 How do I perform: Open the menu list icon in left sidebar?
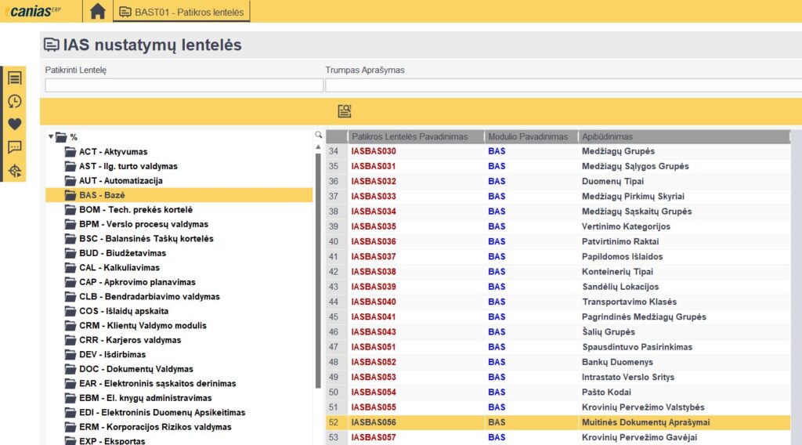pos(14,78)
